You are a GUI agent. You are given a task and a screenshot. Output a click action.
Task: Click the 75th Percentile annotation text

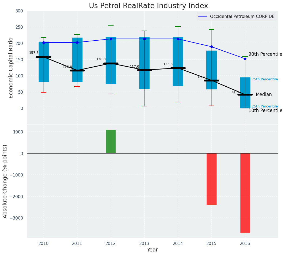264,79
